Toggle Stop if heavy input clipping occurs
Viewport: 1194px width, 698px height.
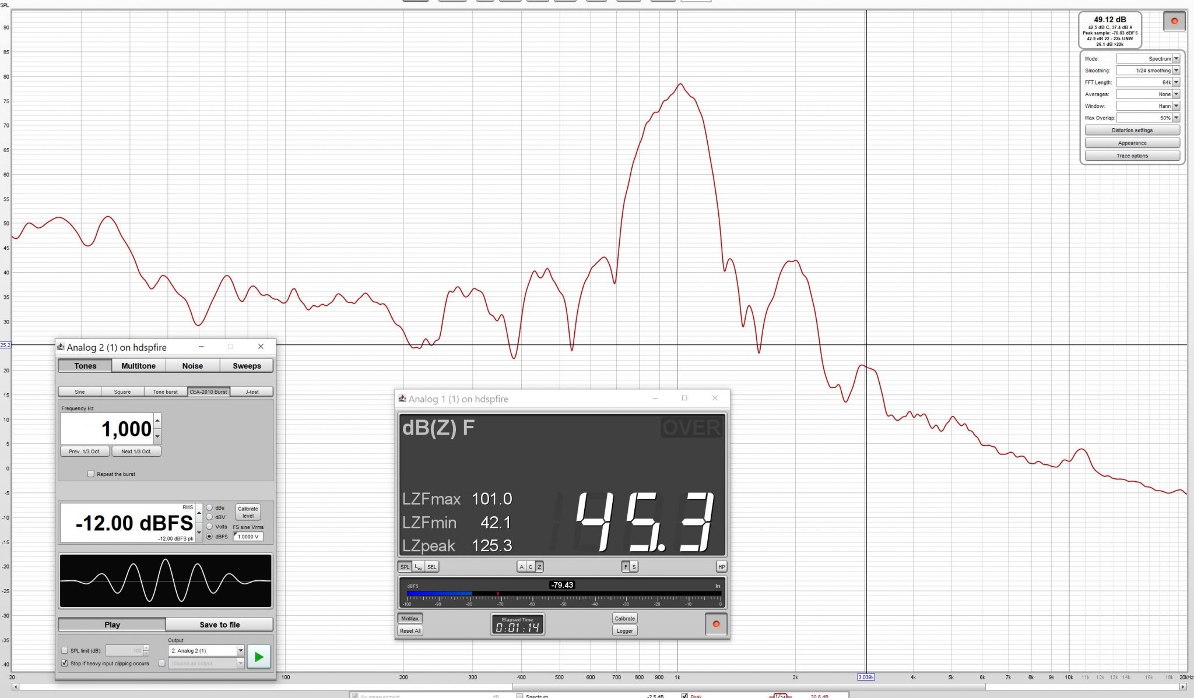coord(65,663)
